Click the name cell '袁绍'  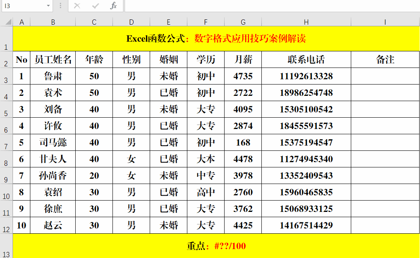[x=53, y=192]
